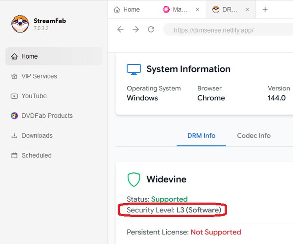The width and height of the screenshot is (293, 244).
Task: Click 'Security Level: L3 (Software)' text
Action: [174, 210]
